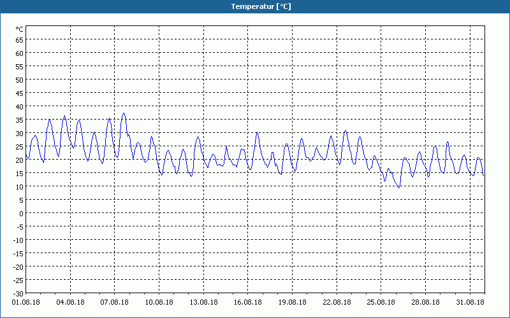Click the °C unit label on y-axis

point(20,29)
